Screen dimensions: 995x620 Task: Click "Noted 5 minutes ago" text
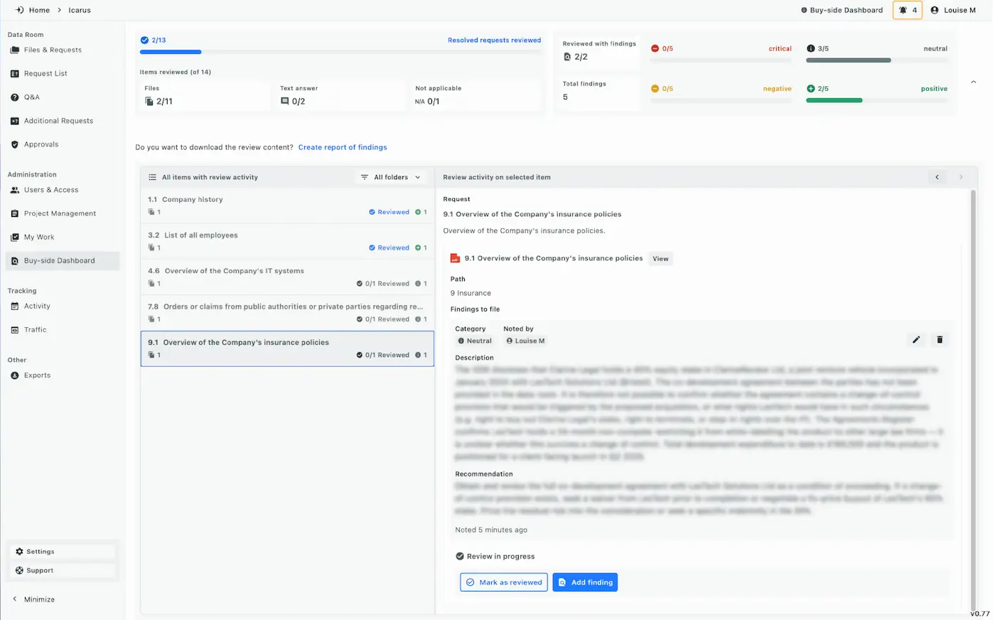[x=491, y=530]
